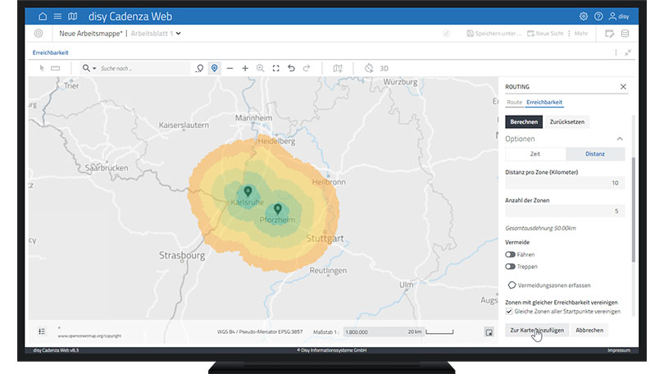Click the Gesamtausdehnung 50.00km text
664x374 pixels.
click(540, 228)
